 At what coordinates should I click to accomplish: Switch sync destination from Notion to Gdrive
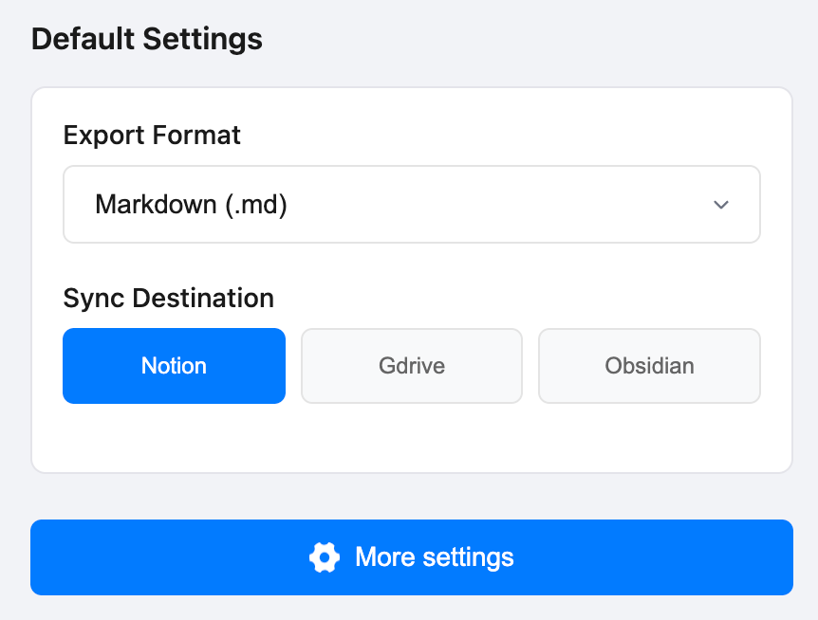(412, 366)
